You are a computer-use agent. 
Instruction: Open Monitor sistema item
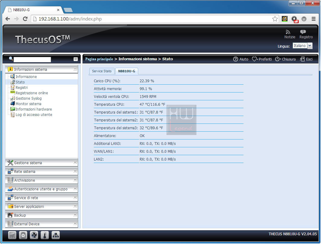coord(28,104)
